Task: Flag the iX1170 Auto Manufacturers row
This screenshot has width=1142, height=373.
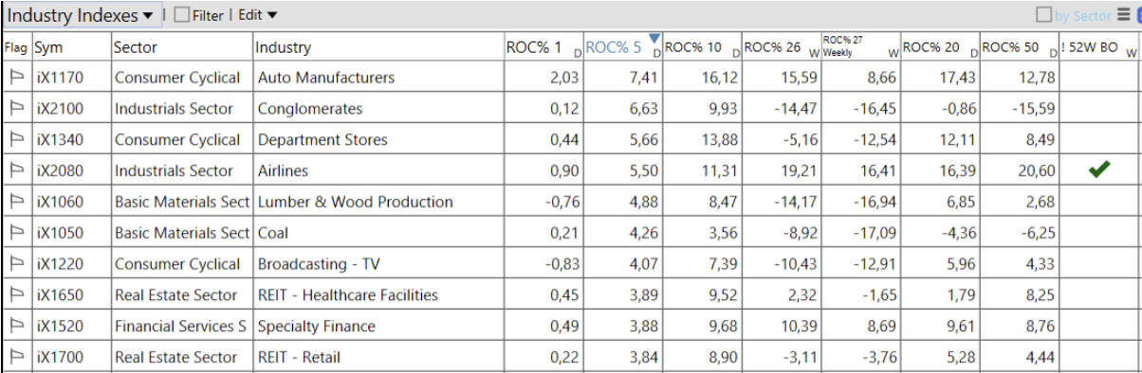Action: click(x=17, y=78)
